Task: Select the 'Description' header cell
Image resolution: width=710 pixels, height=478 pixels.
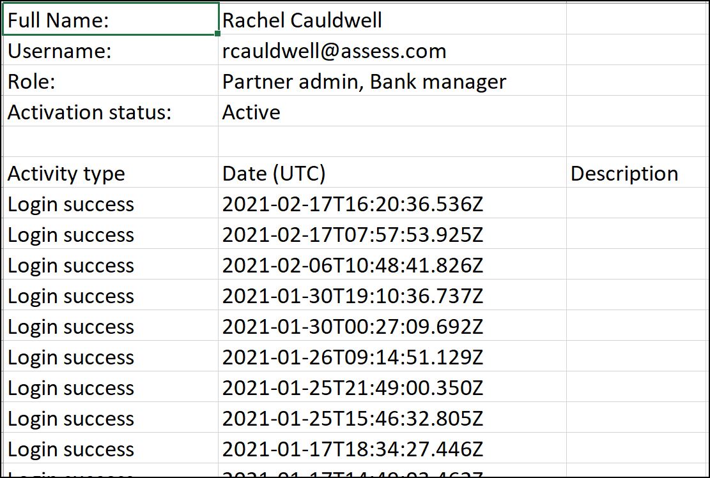Action: pyautogui.click(x=624, y=174)
